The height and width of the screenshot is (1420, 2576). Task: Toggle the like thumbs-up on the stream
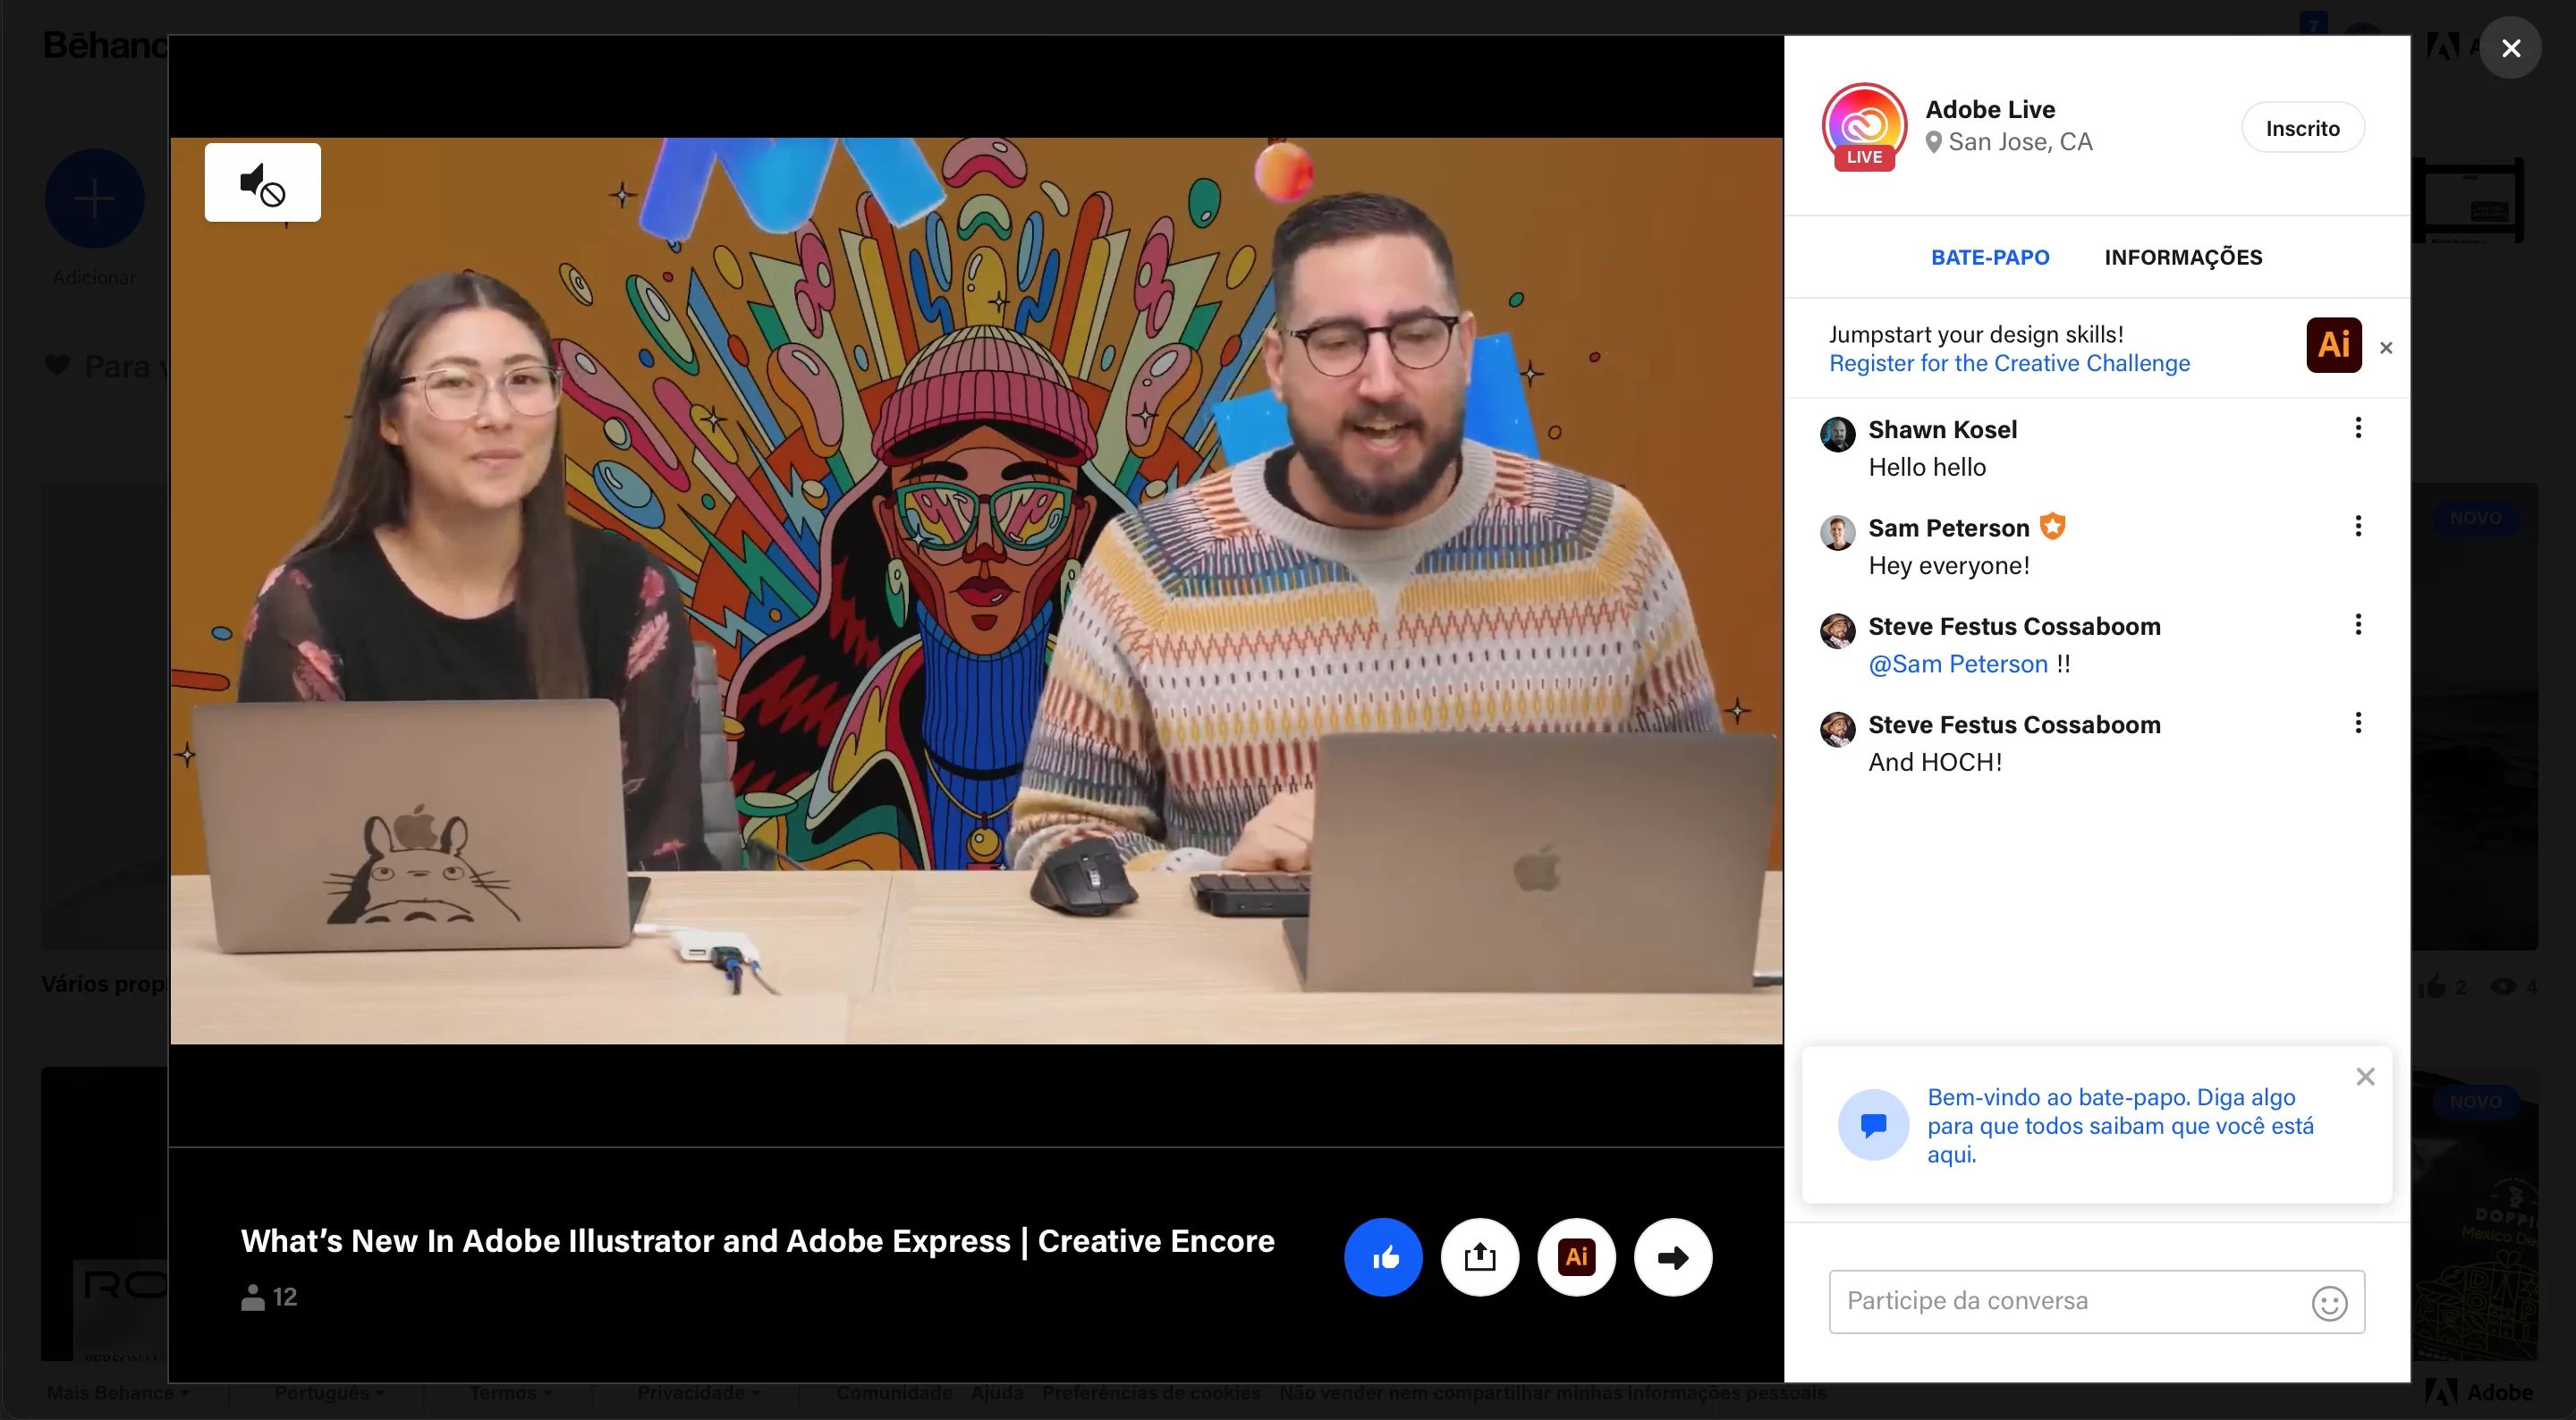point(1383,1257)
